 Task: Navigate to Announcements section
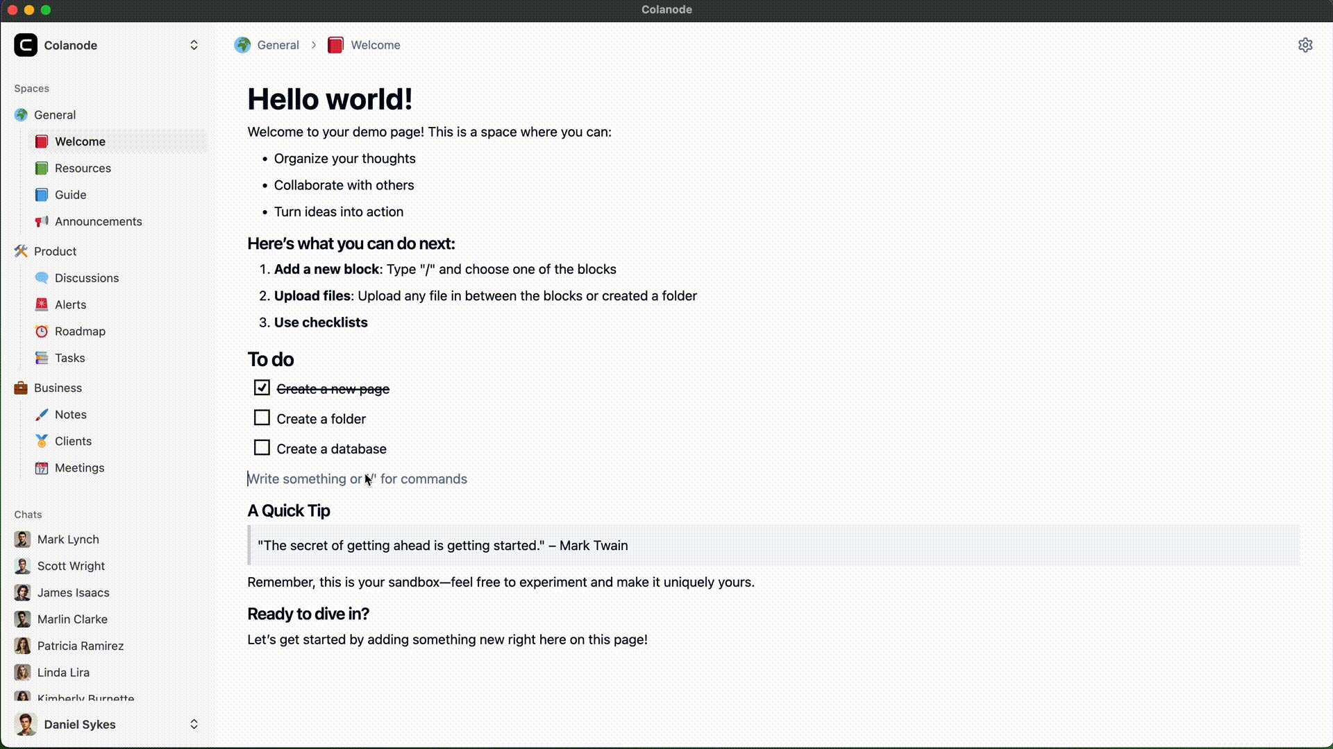click(x=99, y=221)
